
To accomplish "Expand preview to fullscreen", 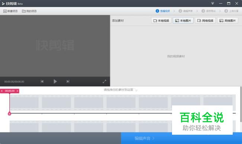I will coord(105,81).
